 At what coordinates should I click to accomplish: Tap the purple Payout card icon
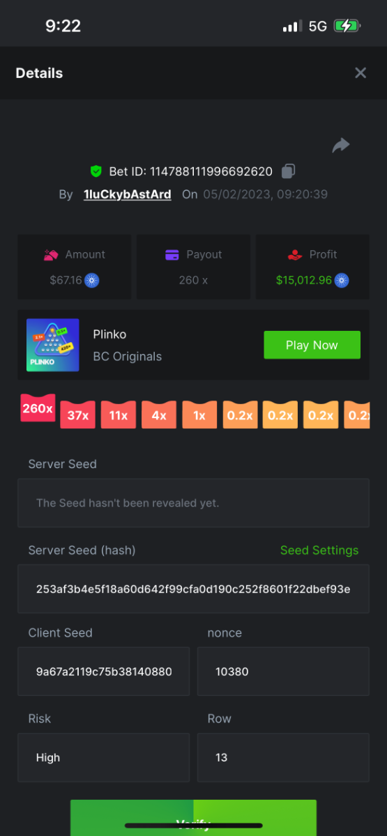point(172,255)
